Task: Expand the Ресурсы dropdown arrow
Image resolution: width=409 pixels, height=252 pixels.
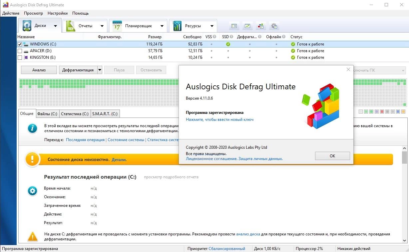Action: [212, 26]
